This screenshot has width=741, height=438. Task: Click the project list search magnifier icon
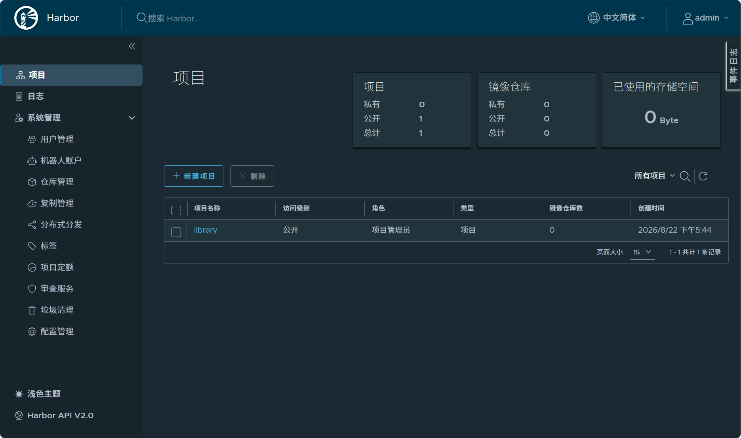pos(685,176)
